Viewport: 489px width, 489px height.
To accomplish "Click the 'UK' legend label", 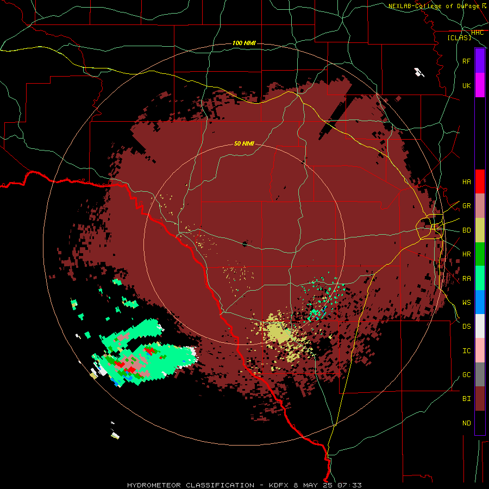I will point(467,85).
